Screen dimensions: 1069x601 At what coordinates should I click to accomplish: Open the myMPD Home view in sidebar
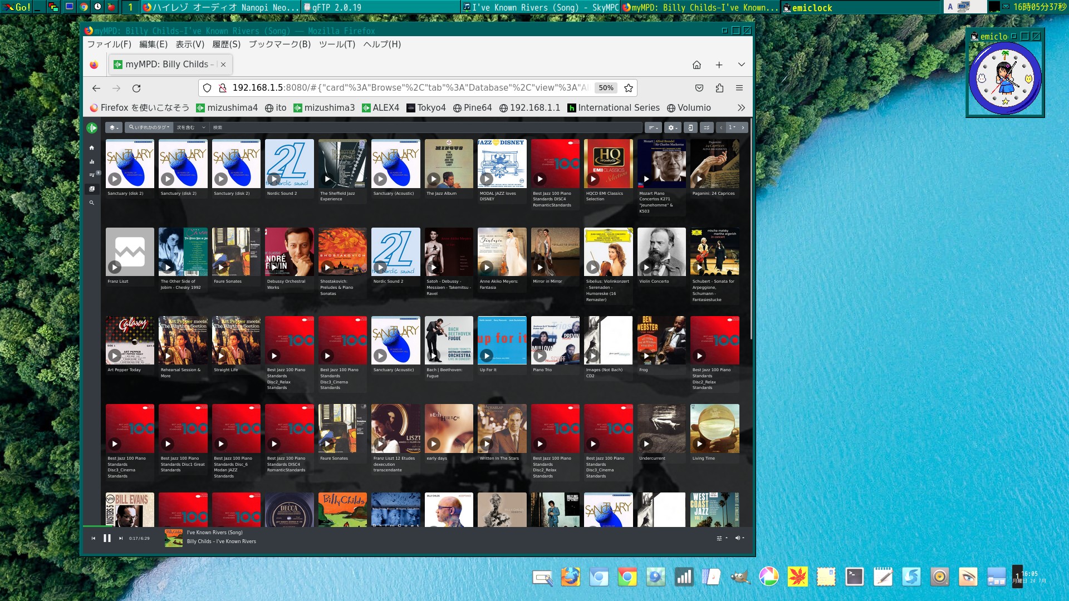pos(92,148)
